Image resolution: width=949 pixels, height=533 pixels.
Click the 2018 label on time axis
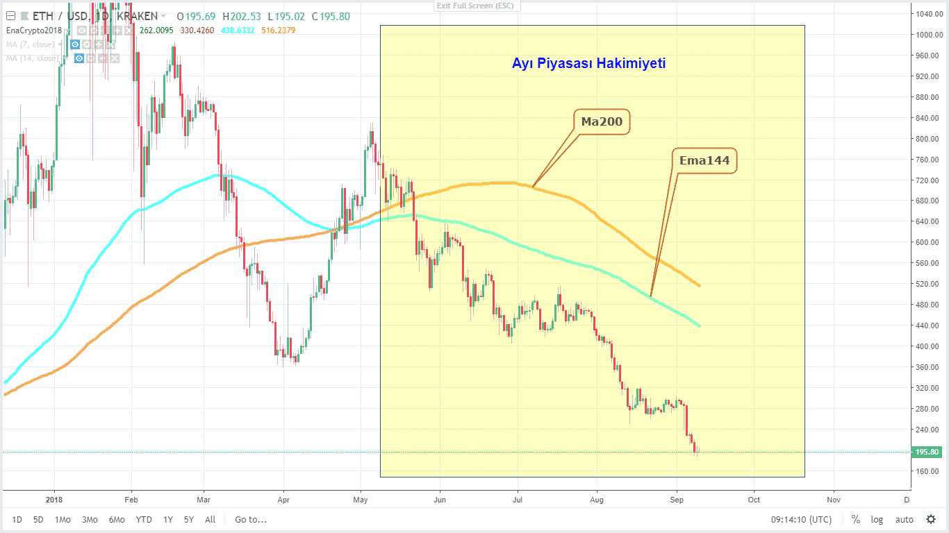tap(54, 499)
